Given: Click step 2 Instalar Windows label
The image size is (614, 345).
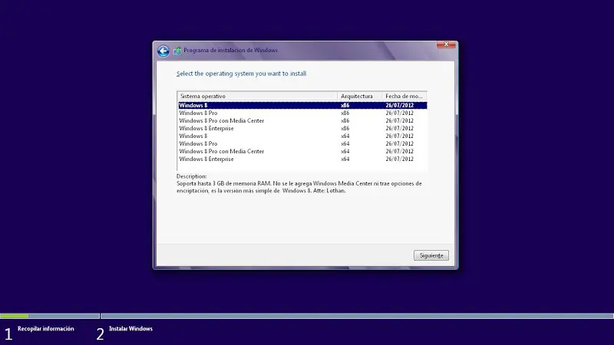Looking at the screenshot, I should 130,329.
